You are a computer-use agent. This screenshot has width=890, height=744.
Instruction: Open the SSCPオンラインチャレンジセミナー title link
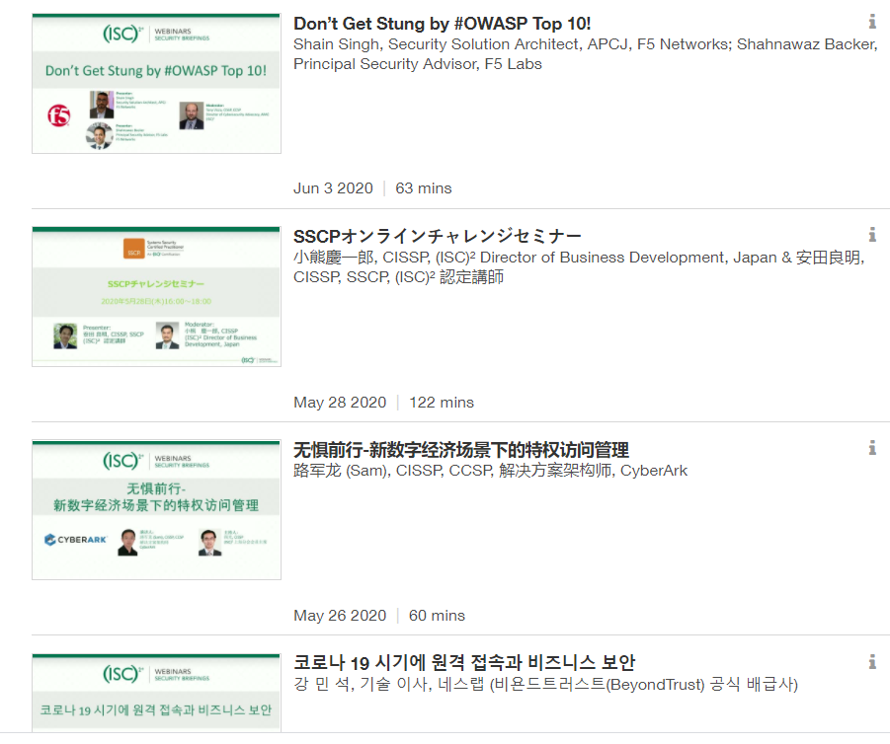pos(437,236)
